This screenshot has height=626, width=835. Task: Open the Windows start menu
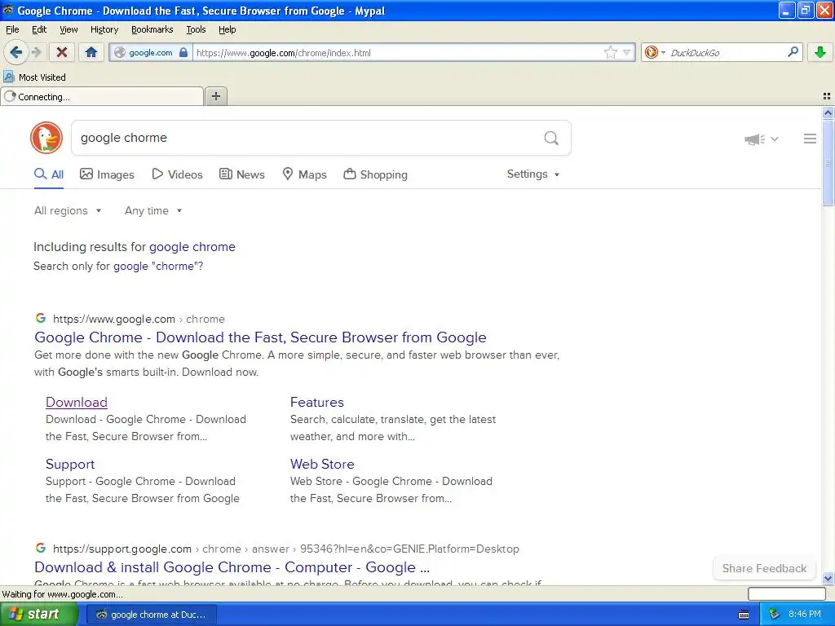tap(39, 615)
